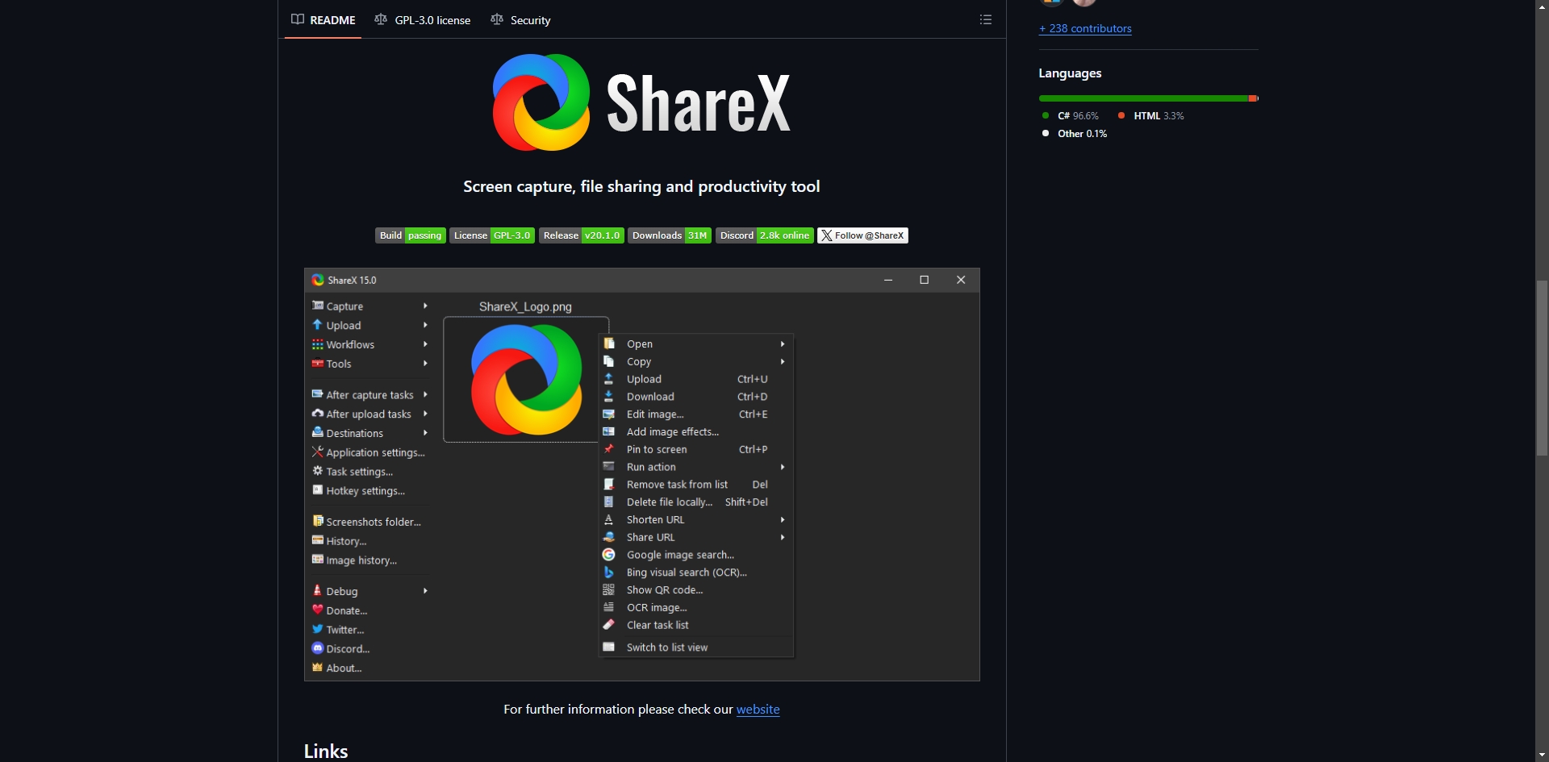Click the Other 0.1% language entry

(x=1075, y=133)
